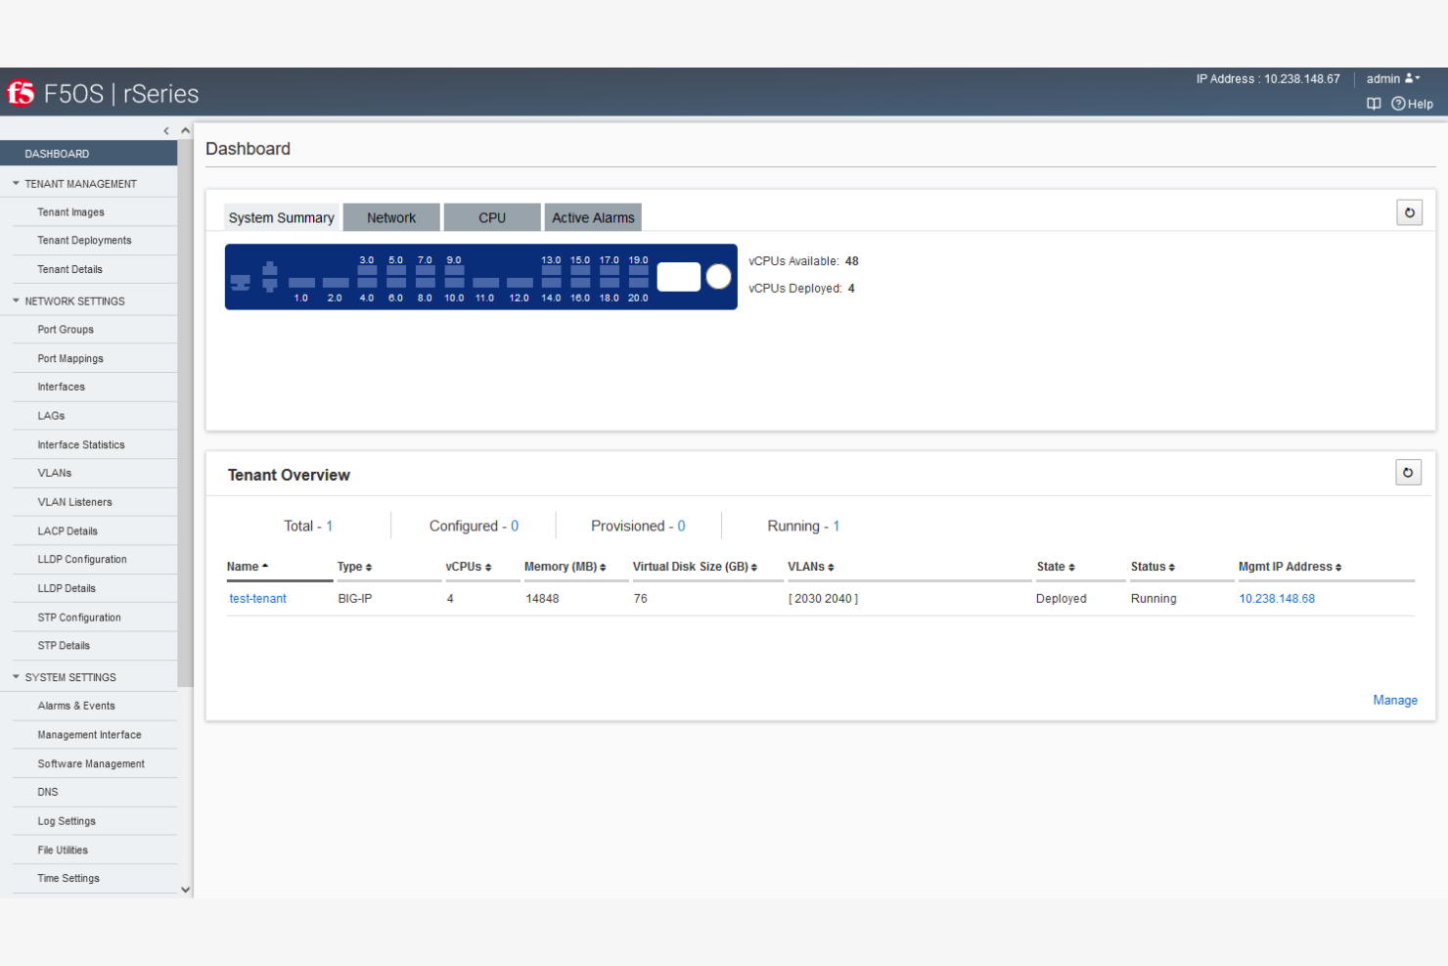Collapse the Tenant Management section
Screen dimensions: 1448x966
pyautogui.click(x=17, y=183)
